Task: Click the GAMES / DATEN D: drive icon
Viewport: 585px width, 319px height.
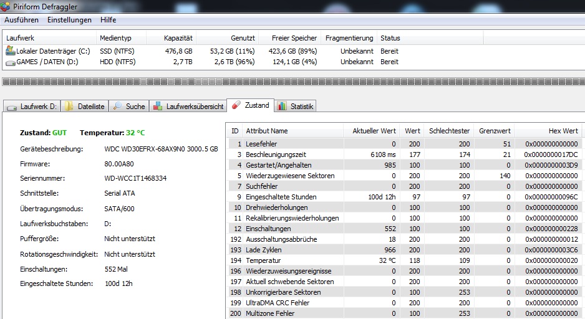Action: coord(11,62)
